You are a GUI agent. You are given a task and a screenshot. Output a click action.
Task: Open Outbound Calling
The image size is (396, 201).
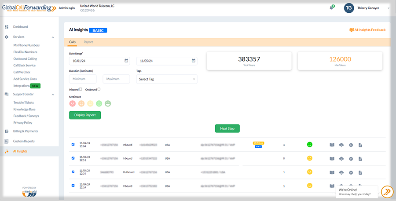pos(25,59)
